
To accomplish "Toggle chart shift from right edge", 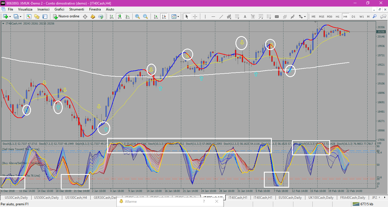I will coord(164,16).
